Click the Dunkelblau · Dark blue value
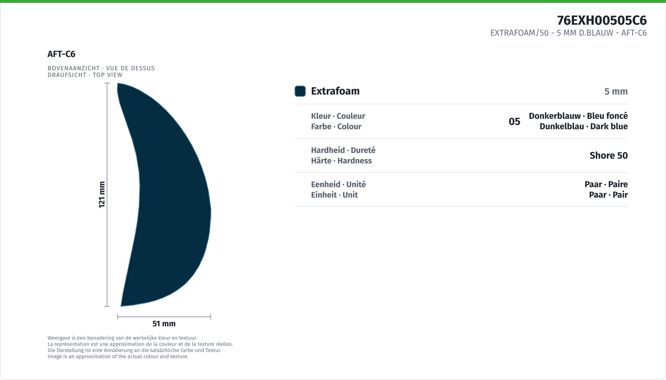Image resolution: width=666 pixels, height=380 pixels. coord(584,126)
